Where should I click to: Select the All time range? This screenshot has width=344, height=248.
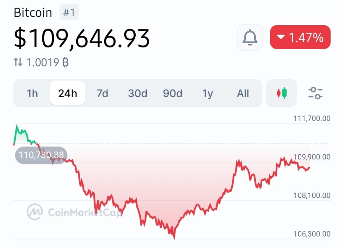pyautogui.click(x=243, y=93)
